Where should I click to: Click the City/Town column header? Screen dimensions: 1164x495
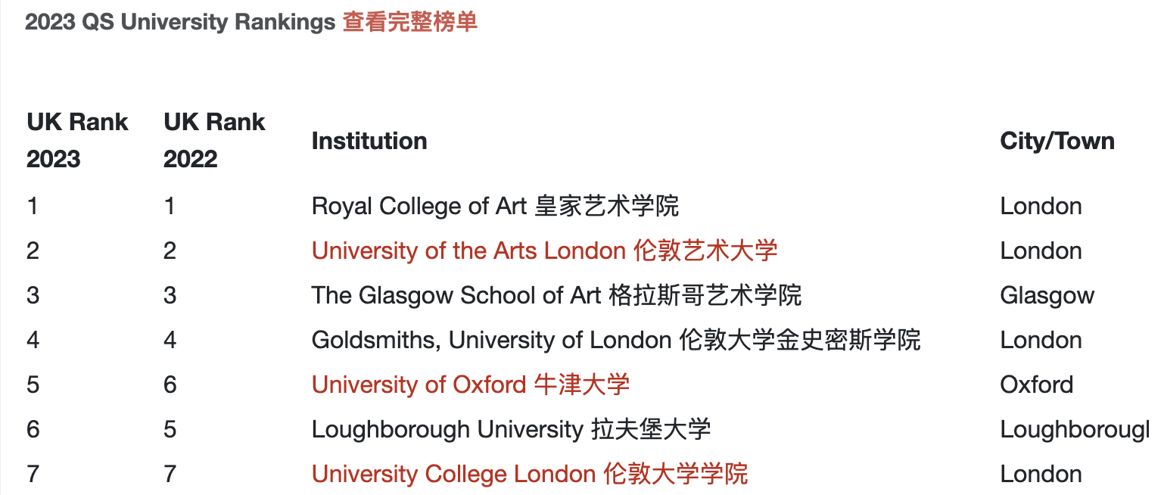tap(1057, 141)
